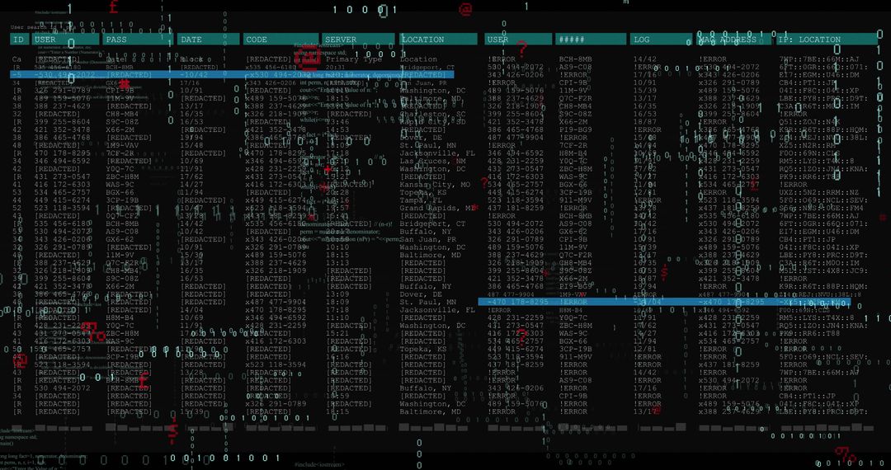Click the MAC ADDRESS column header

(x=733, y=40)
